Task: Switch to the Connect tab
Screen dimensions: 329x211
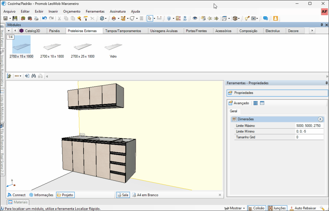Action: [16, 195]
